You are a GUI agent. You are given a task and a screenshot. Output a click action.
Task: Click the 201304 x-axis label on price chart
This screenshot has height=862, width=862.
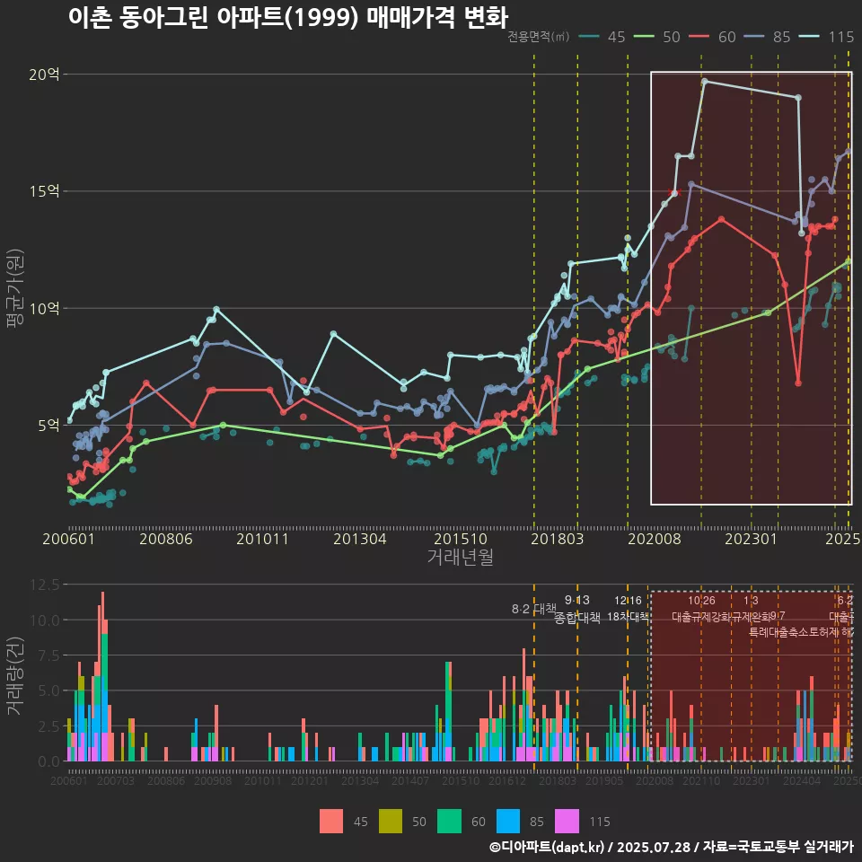360,539
